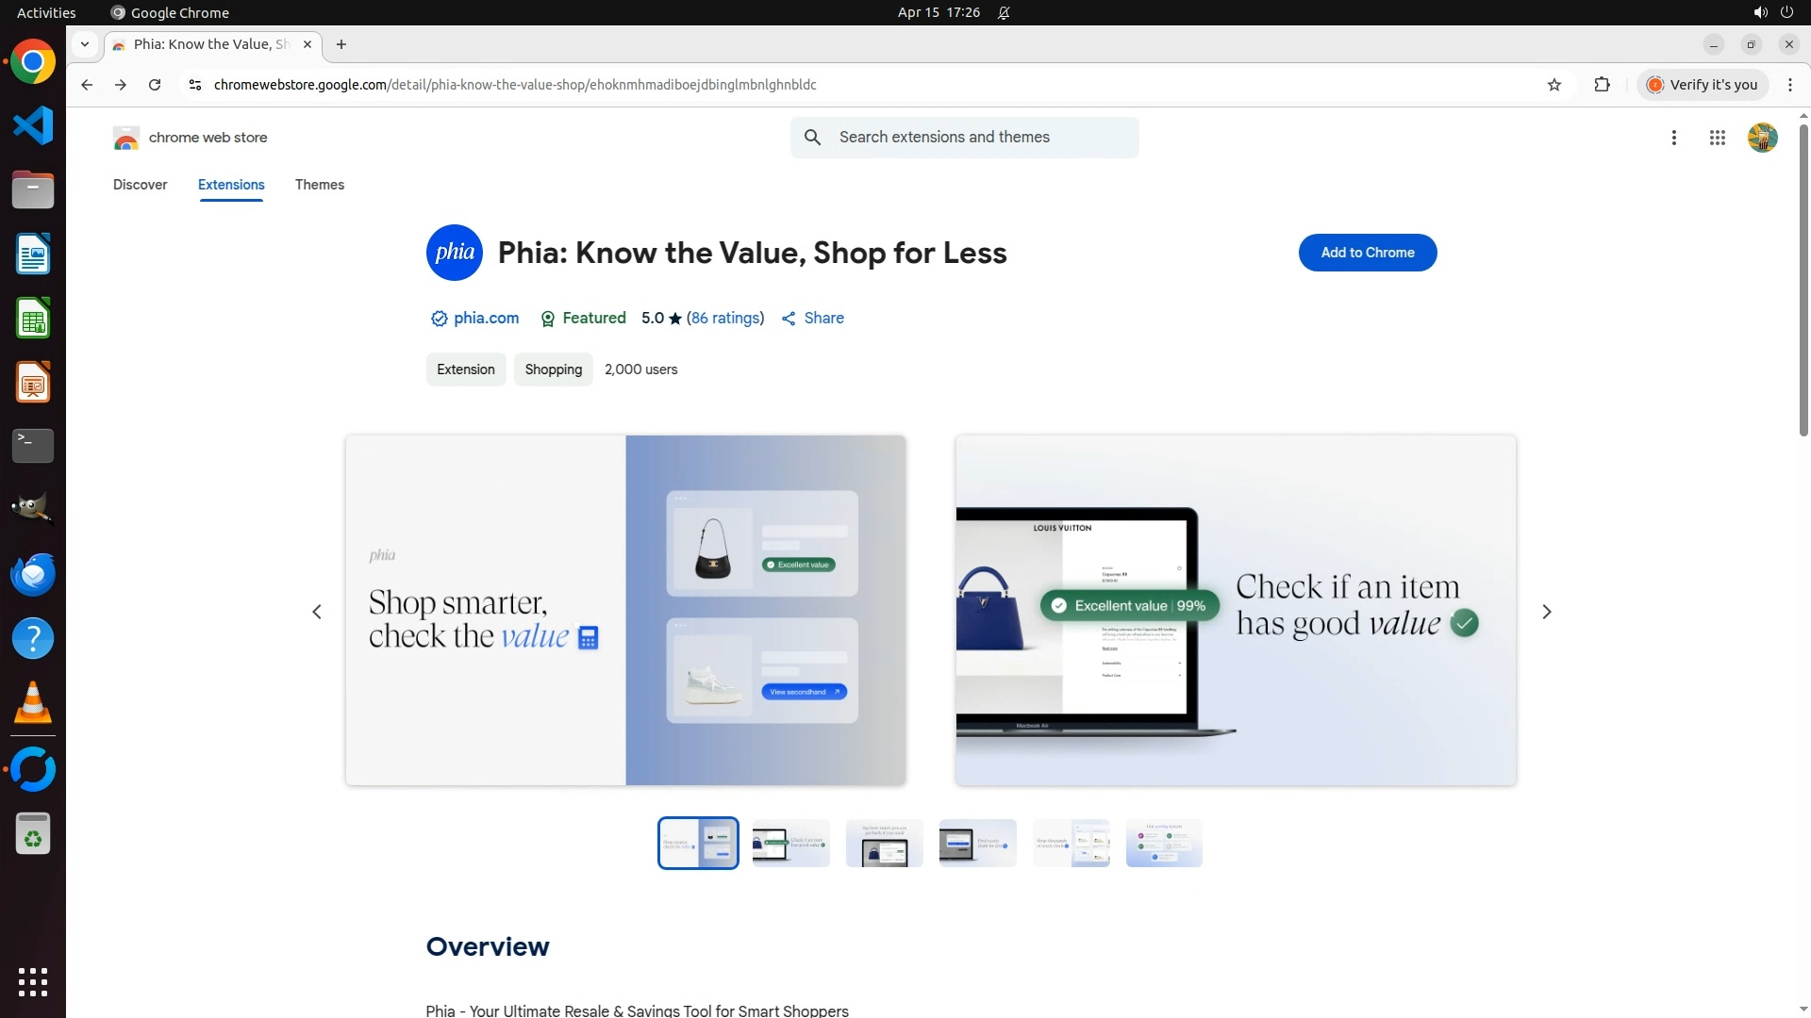
Task: Bookmark this page with star icon
Action: pos(1554,85)
